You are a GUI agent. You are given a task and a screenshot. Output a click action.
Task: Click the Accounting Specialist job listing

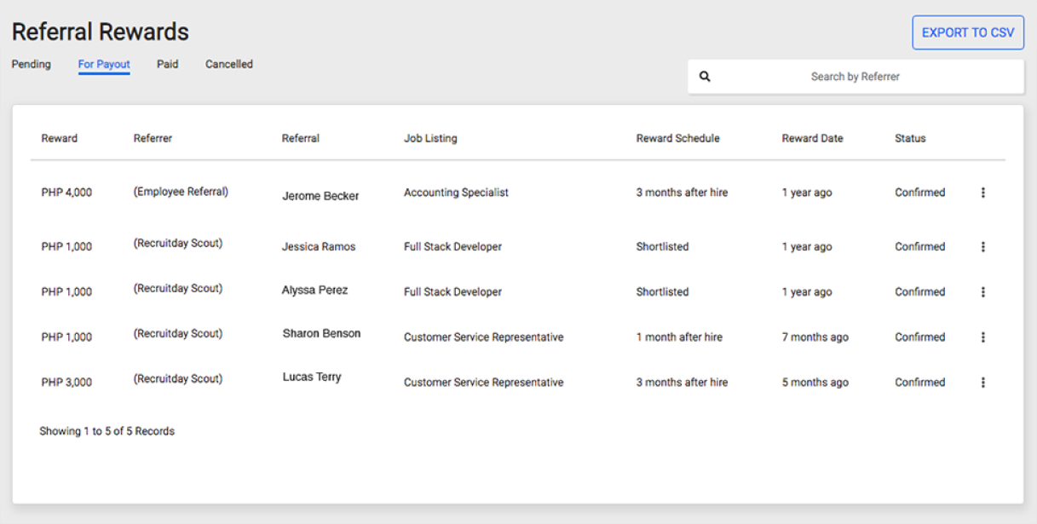(456, 193)
